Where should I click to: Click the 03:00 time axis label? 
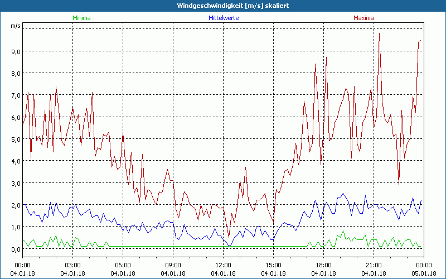coord(72,264)
